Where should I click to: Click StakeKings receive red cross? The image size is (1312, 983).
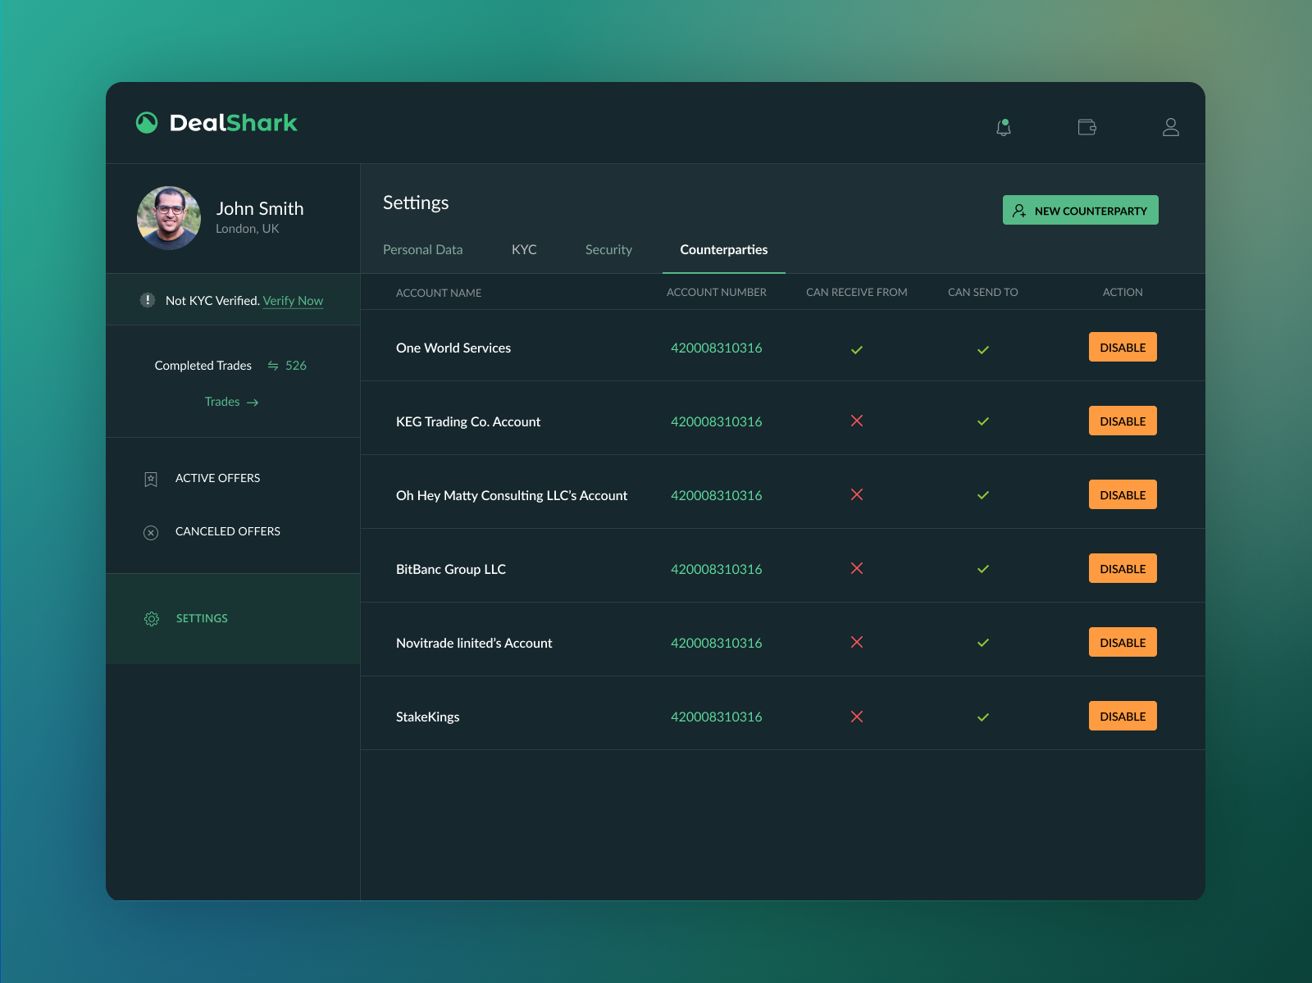(857, 717)
